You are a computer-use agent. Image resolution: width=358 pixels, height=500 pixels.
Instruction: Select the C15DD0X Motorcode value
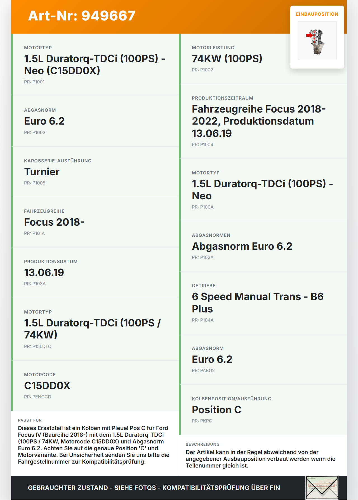tap(47, 385)
